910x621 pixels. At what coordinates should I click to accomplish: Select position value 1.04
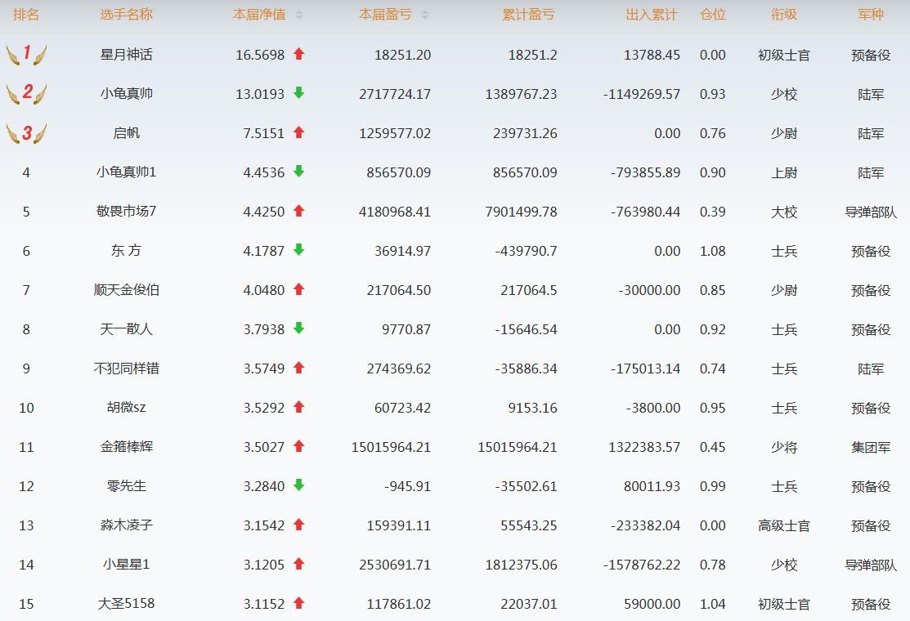pyautogui.click(x=713, y=604)
